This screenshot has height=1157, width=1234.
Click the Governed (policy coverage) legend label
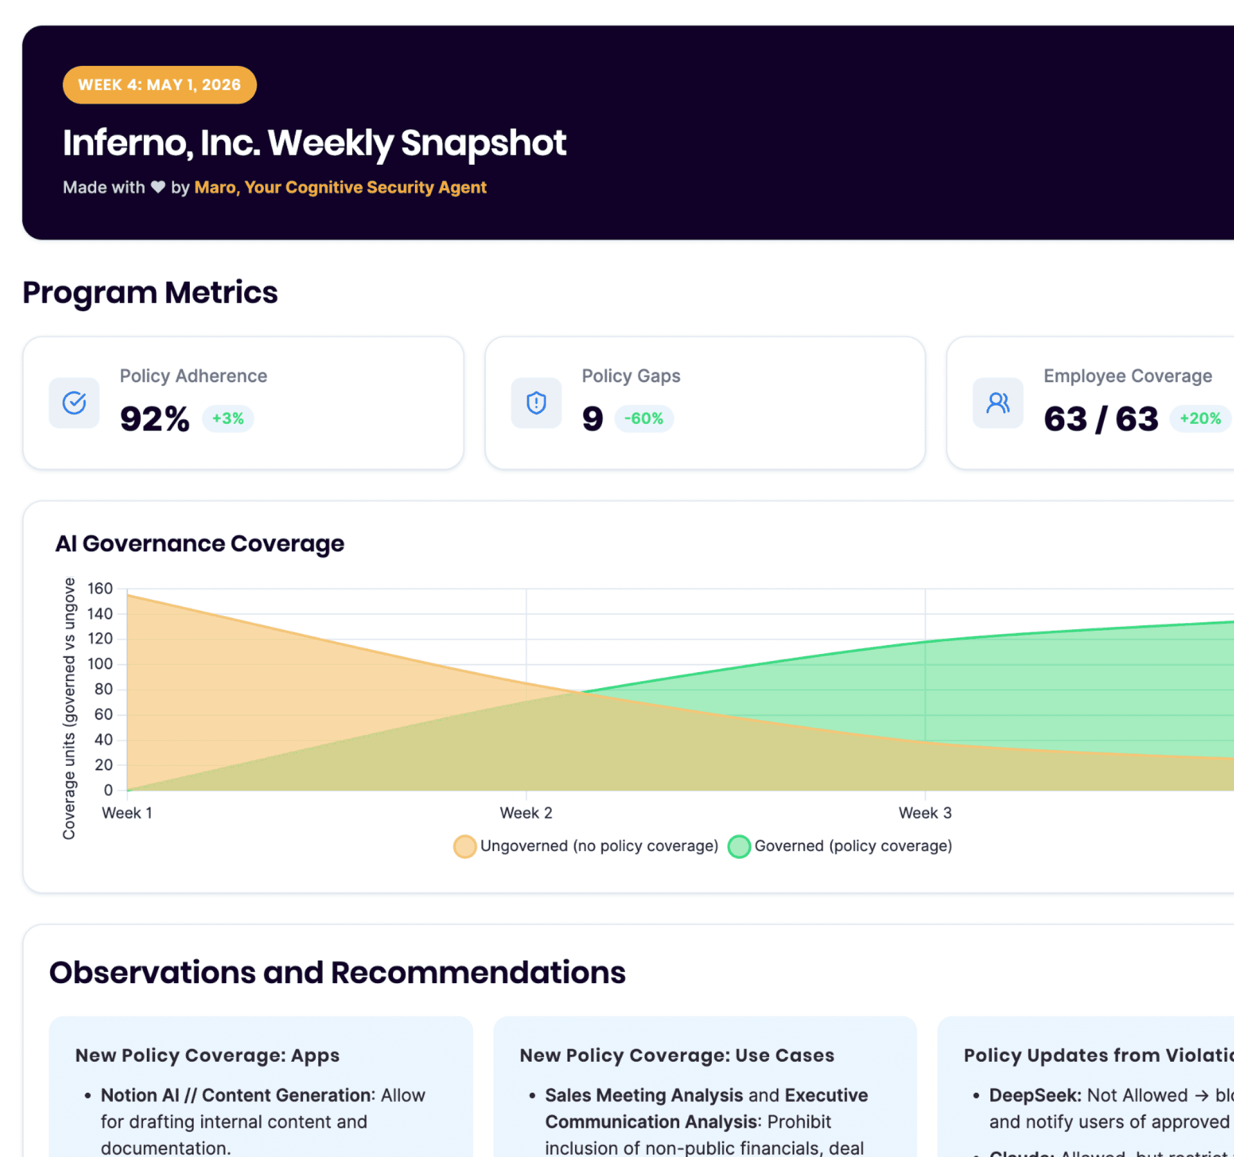tap(853, 846)
